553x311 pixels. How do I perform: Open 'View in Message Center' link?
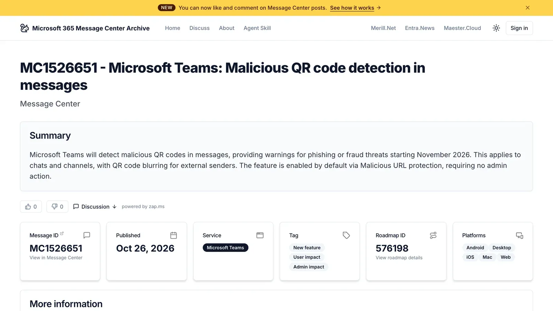[x=56, y=258]
